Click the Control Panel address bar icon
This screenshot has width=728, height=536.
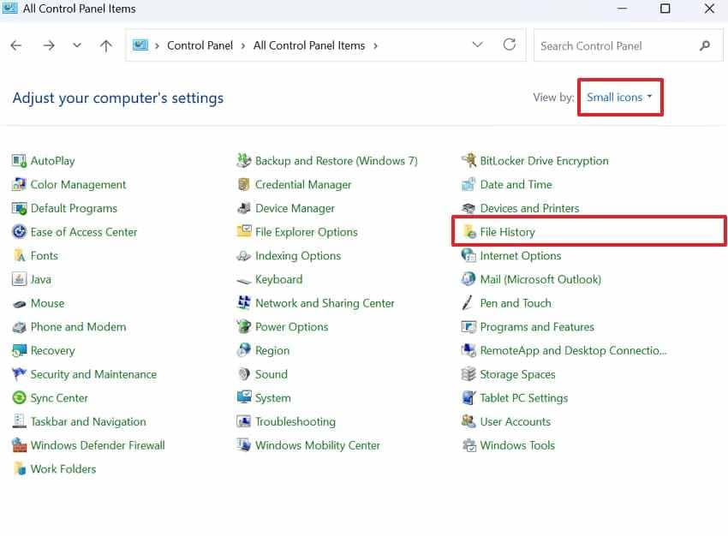click(140, 45)
